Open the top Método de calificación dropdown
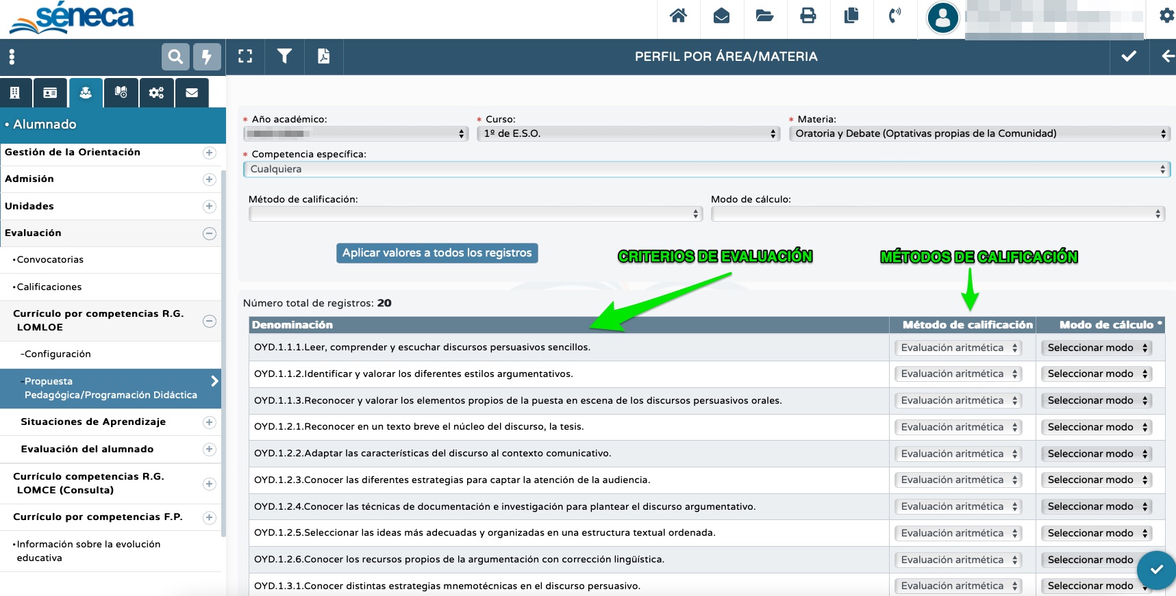1176x596 pixels. tap(476, 214)
